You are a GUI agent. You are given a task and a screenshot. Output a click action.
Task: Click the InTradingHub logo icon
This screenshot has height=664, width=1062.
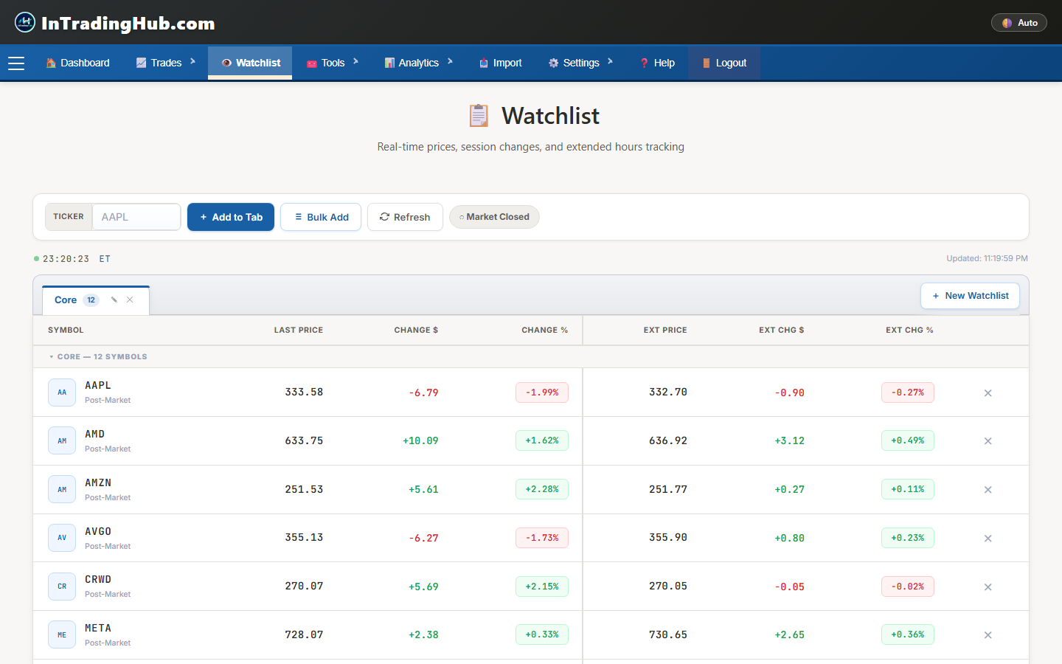tap(25, 23)
